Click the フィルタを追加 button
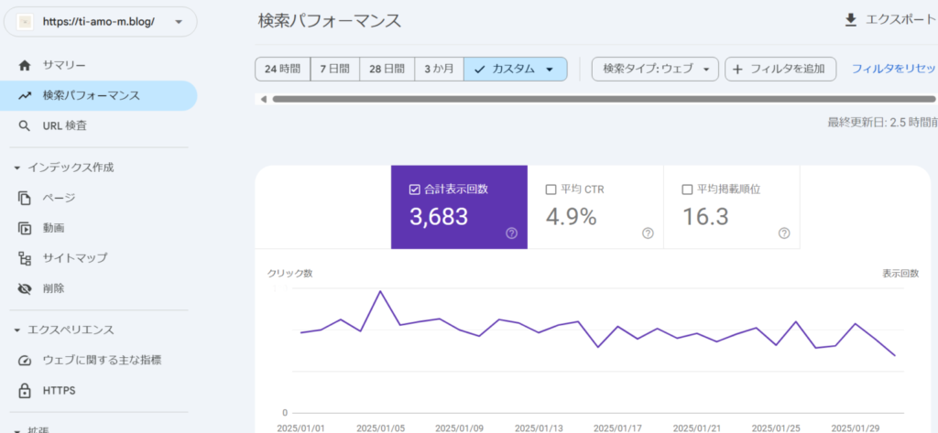938x433 pixels. 780,70
